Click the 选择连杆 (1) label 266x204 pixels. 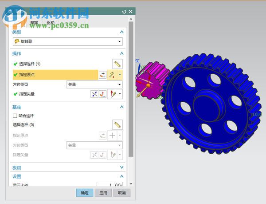pyautogui.click(x=30, y=64)
